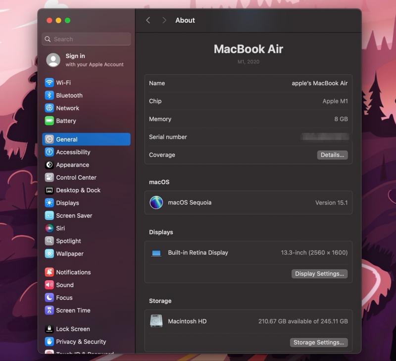Go forward with the right chevron
Viewport: 396px width, 361px height.
pyautogui.click(x=164, y=20)
